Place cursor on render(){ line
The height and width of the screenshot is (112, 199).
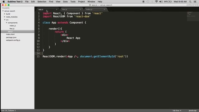click(x=55, y=29)
